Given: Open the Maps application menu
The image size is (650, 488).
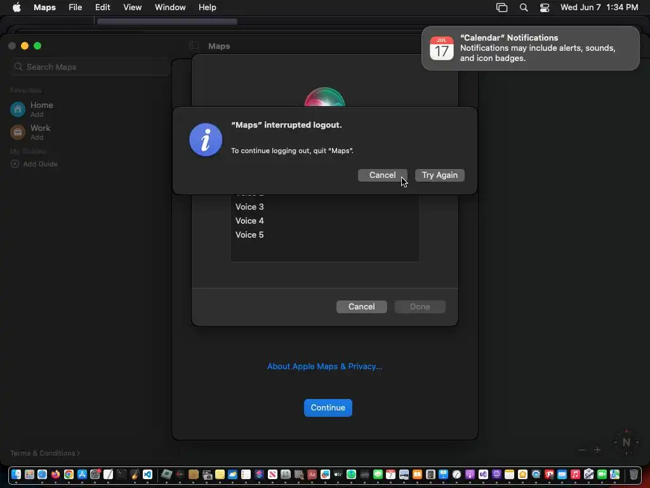Looking at the screenshot, I should point(45,8).
